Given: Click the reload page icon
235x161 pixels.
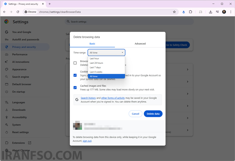Looking at the screenshot, I should (18, 12).
